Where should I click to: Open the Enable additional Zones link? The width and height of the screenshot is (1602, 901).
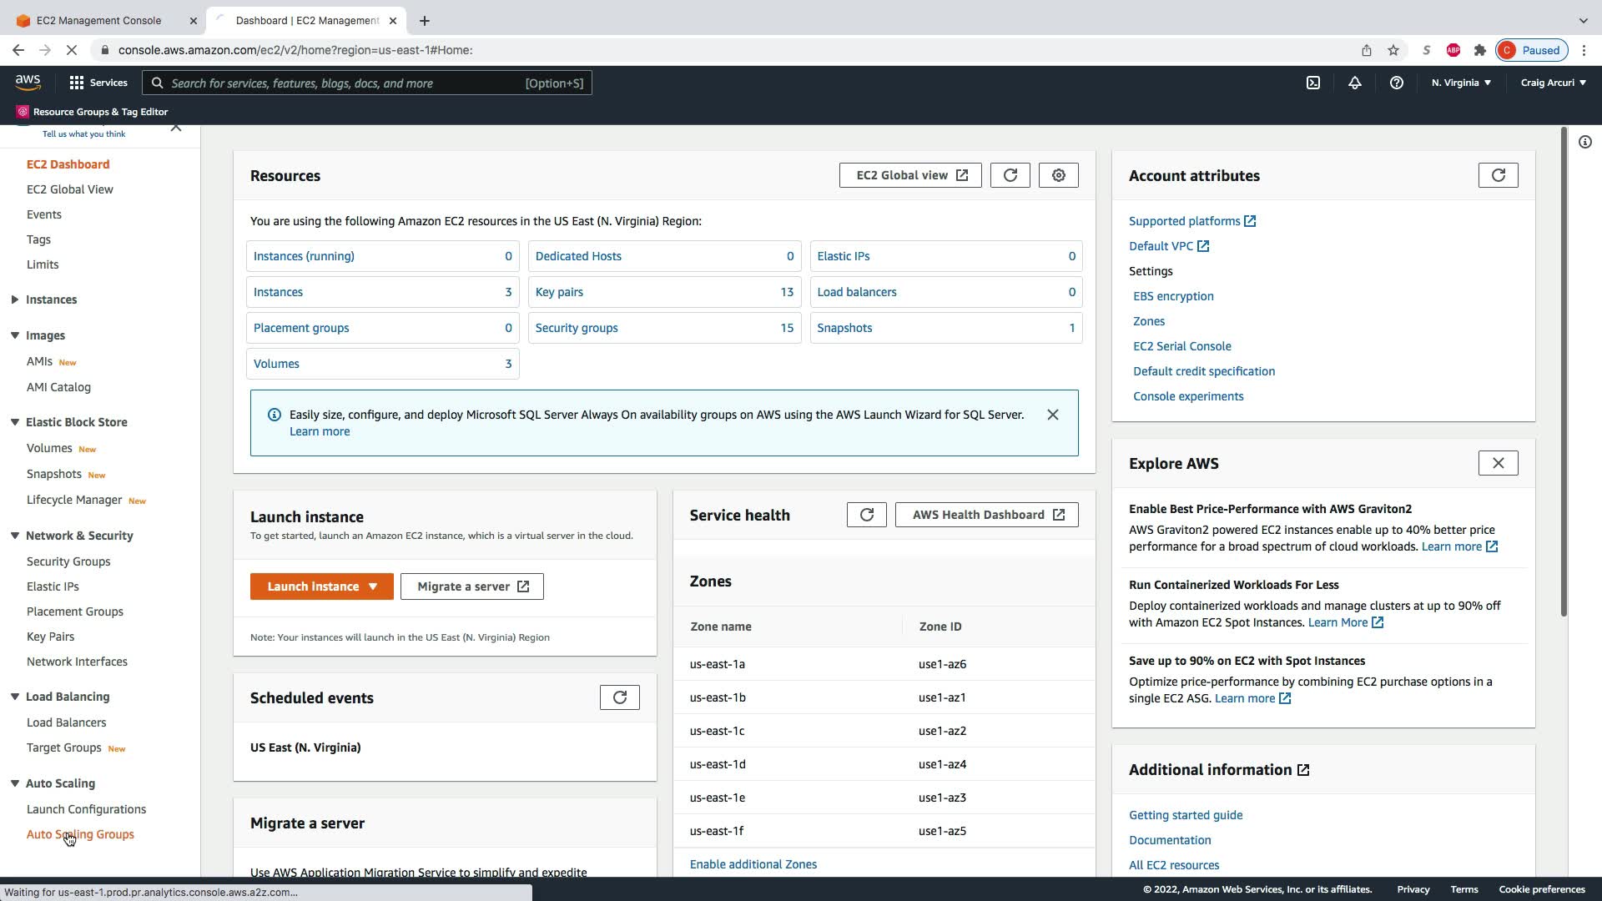[x=753, y=864]
